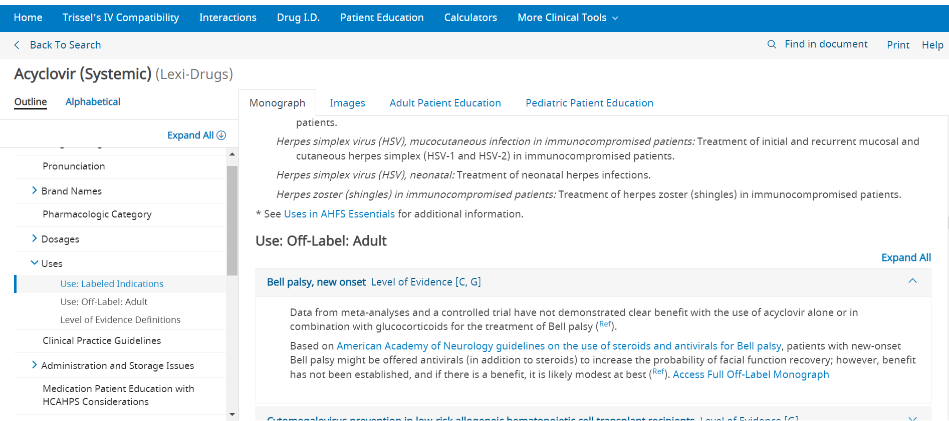Click the Find in document magnifier icon

(772, 44)
